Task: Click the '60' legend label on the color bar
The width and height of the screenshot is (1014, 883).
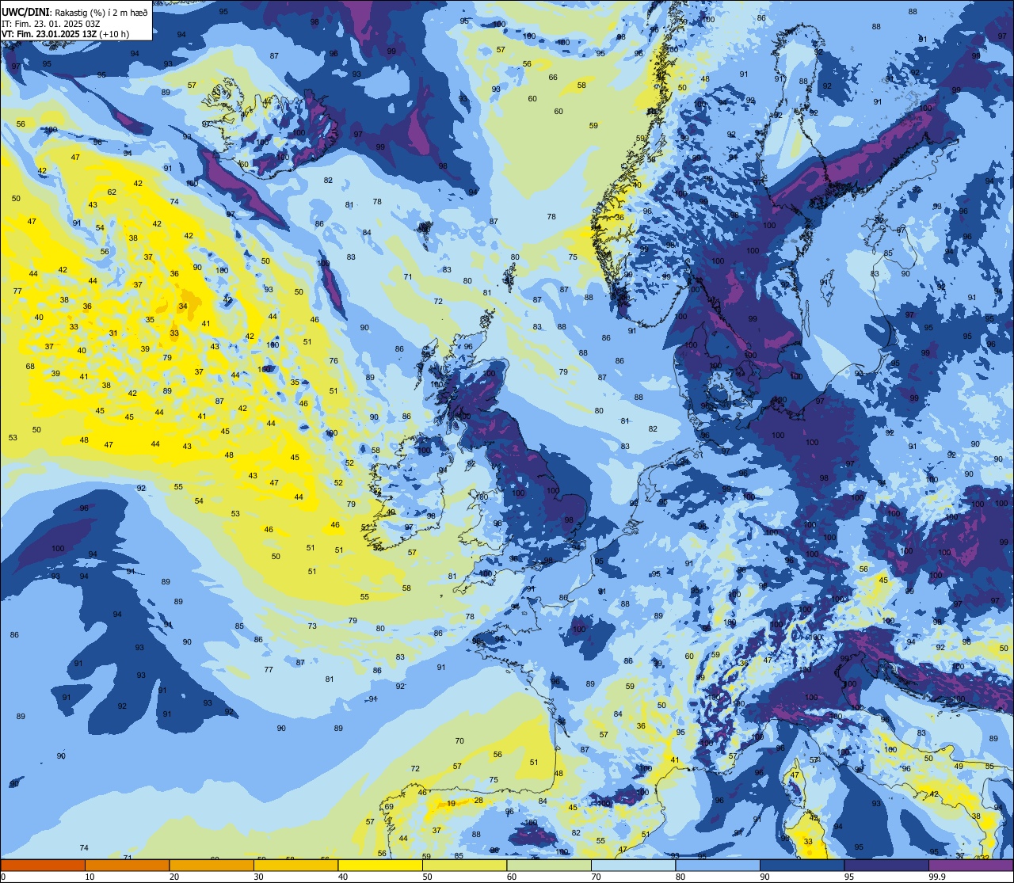Action: 511,877
